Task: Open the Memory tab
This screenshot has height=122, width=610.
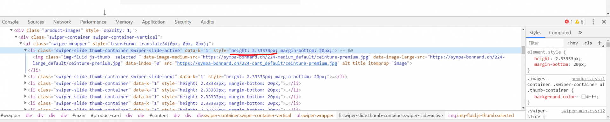Action: pos(124,22)
